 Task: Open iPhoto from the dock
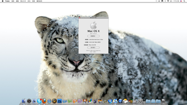(x=100, y=101)
